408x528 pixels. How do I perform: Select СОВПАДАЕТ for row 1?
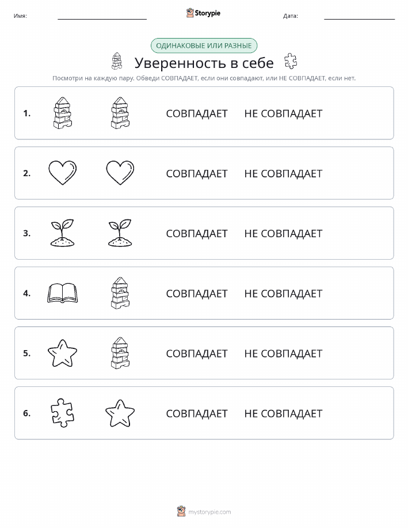pyautogui.click(x=197, y=113)
